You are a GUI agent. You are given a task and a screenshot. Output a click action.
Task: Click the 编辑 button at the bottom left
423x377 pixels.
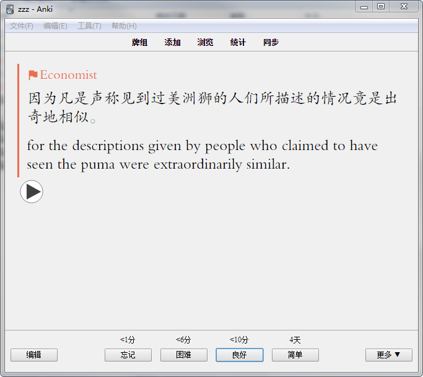pyautogui.click(x=34, y=355)
